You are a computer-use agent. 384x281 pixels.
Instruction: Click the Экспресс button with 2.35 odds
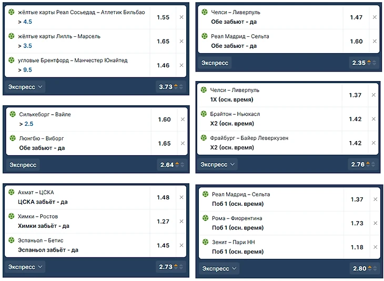(x=215, y=63)
